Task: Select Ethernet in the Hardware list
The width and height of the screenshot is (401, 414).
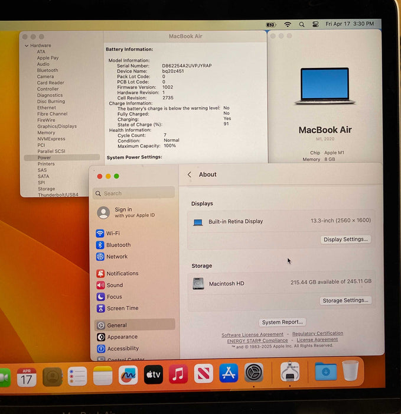Action: [x=47, y=108]
